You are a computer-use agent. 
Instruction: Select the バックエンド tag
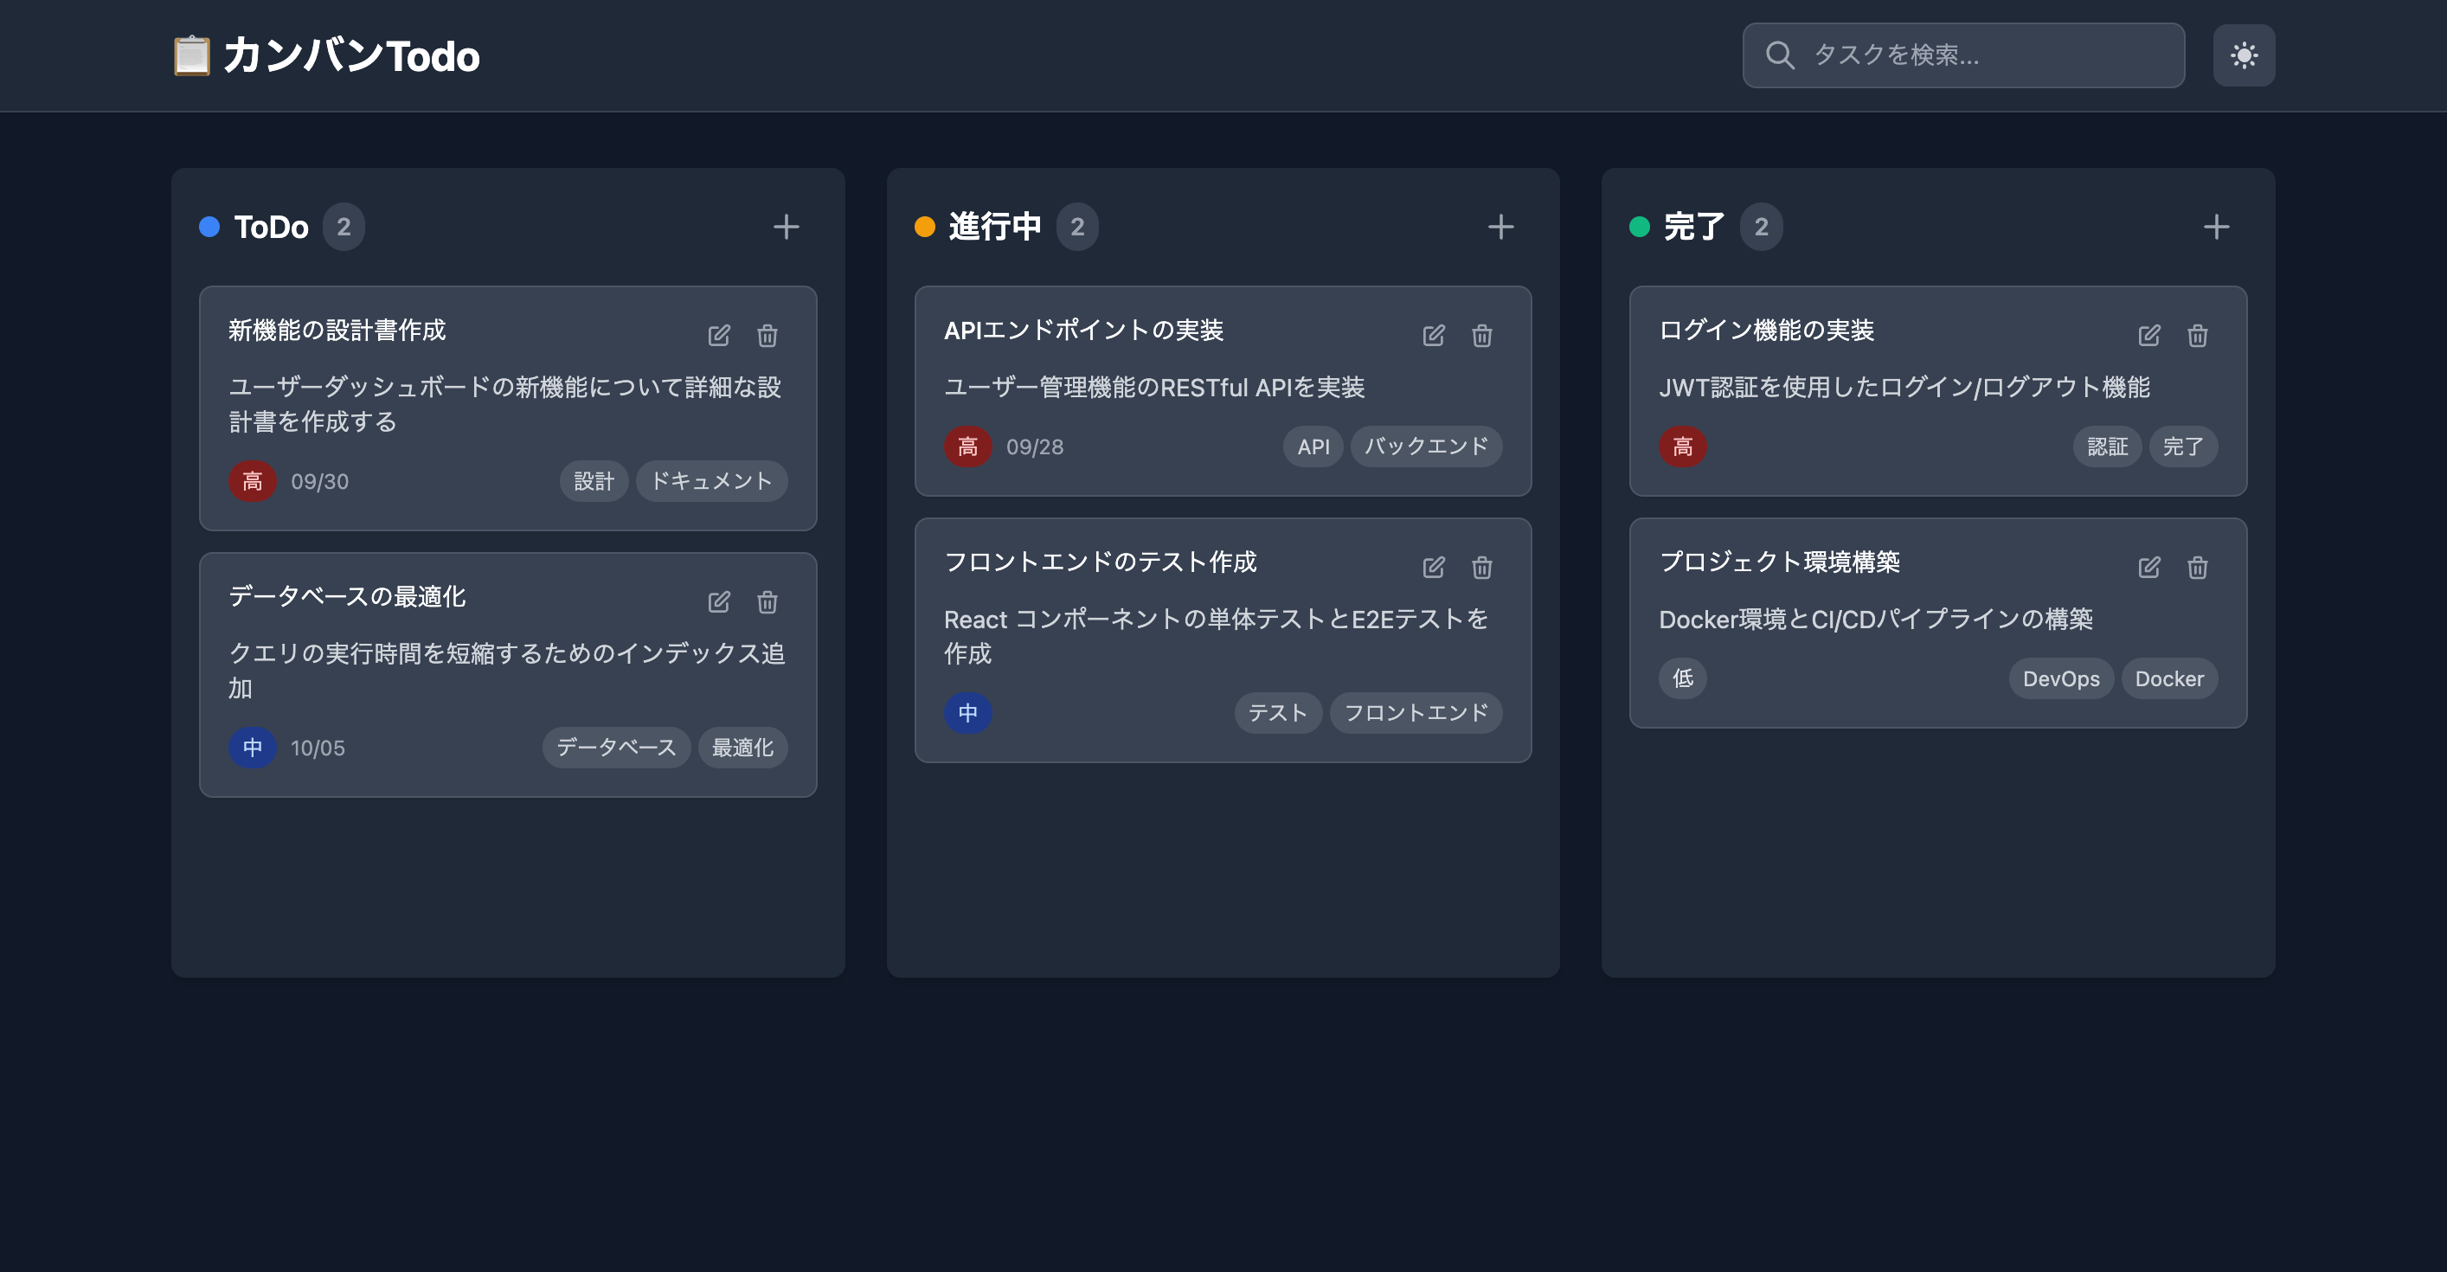point(1425,446)
